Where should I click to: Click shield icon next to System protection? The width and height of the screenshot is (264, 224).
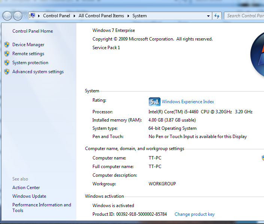[7, 63]
